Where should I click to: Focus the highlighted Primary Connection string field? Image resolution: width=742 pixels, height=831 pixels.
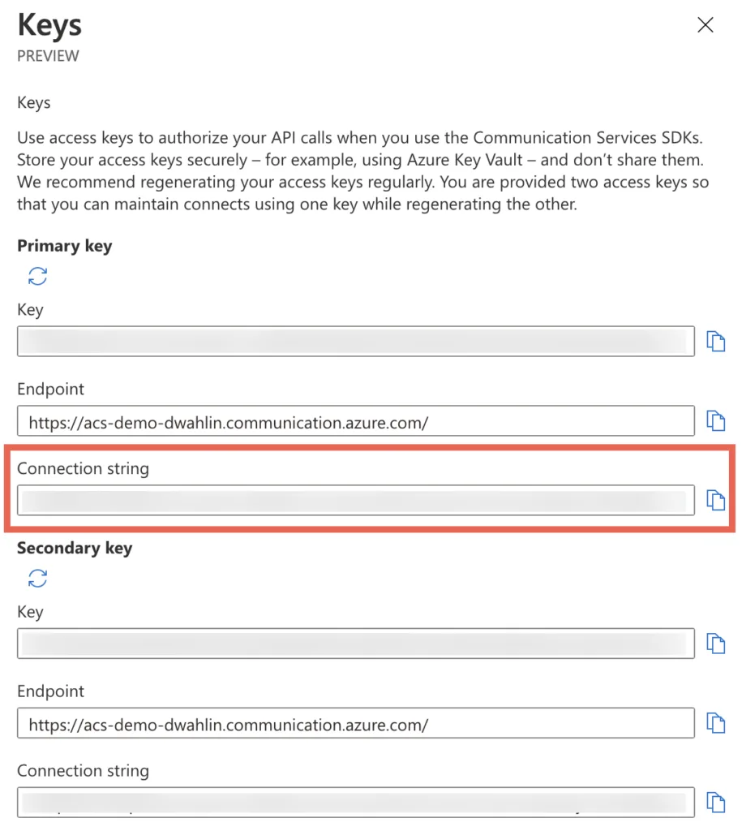(x=355, y=500)
